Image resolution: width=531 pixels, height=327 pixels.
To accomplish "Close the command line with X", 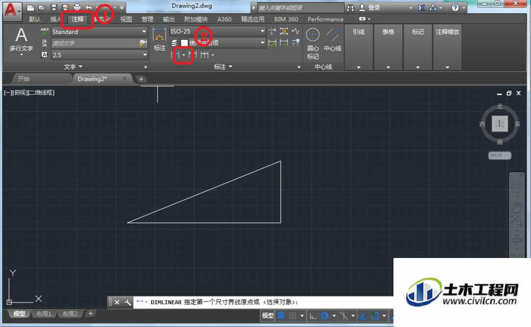I will tap(117, 302).
